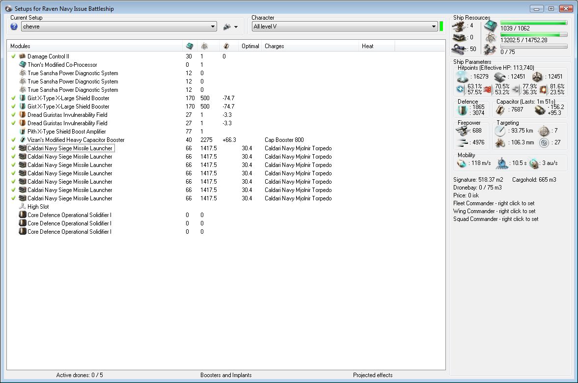Click the align time icon showing 10.5 s

click(502, 164)
